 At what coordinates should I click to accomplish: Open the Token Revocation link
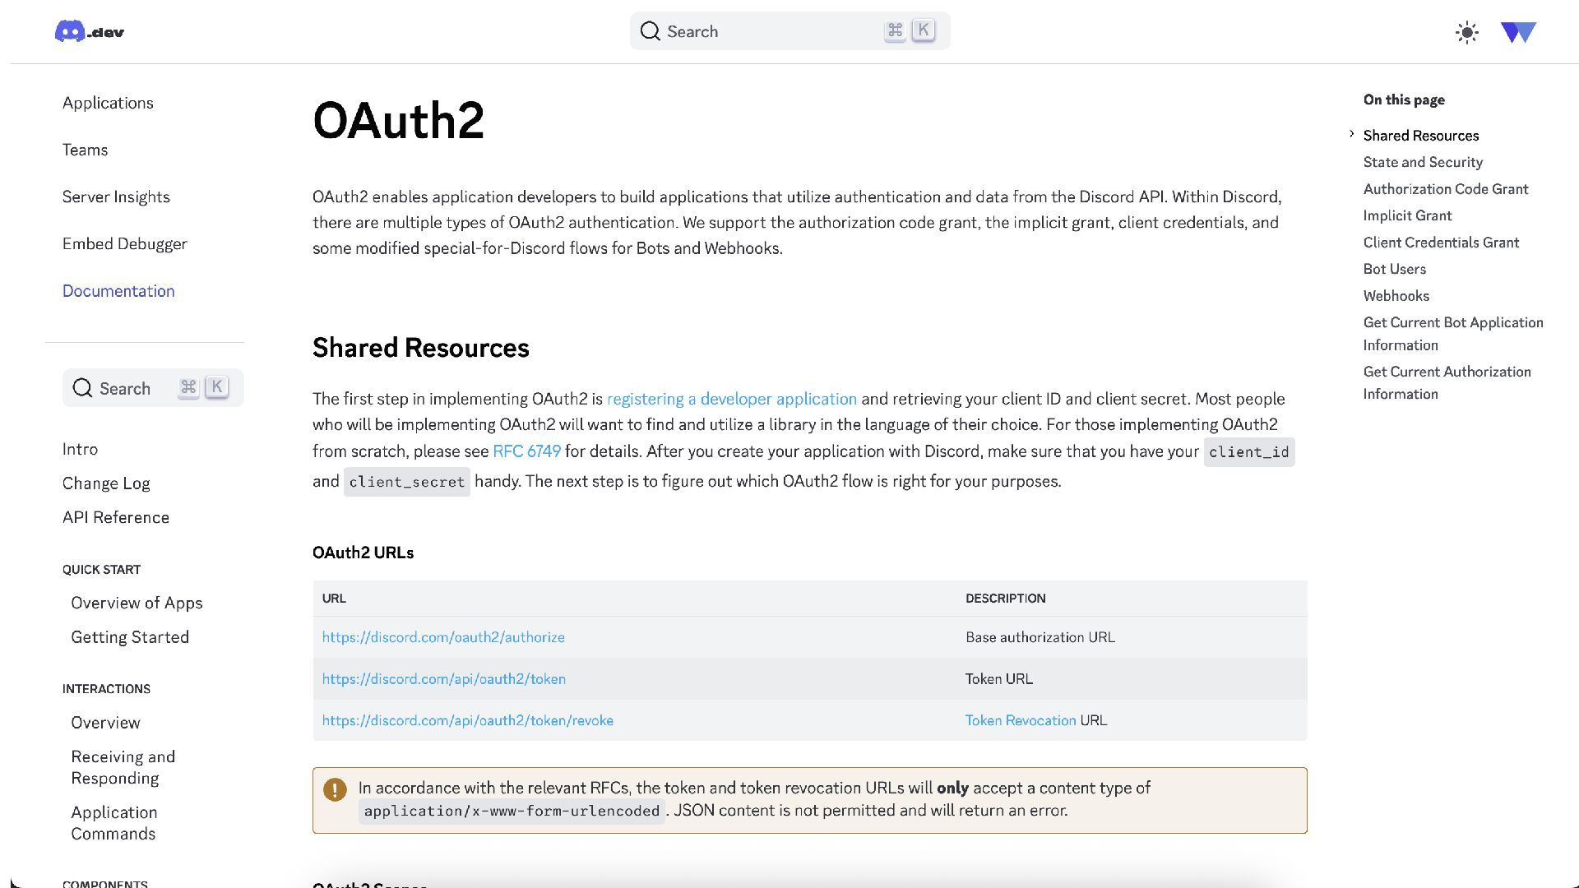pos(1020,720)
